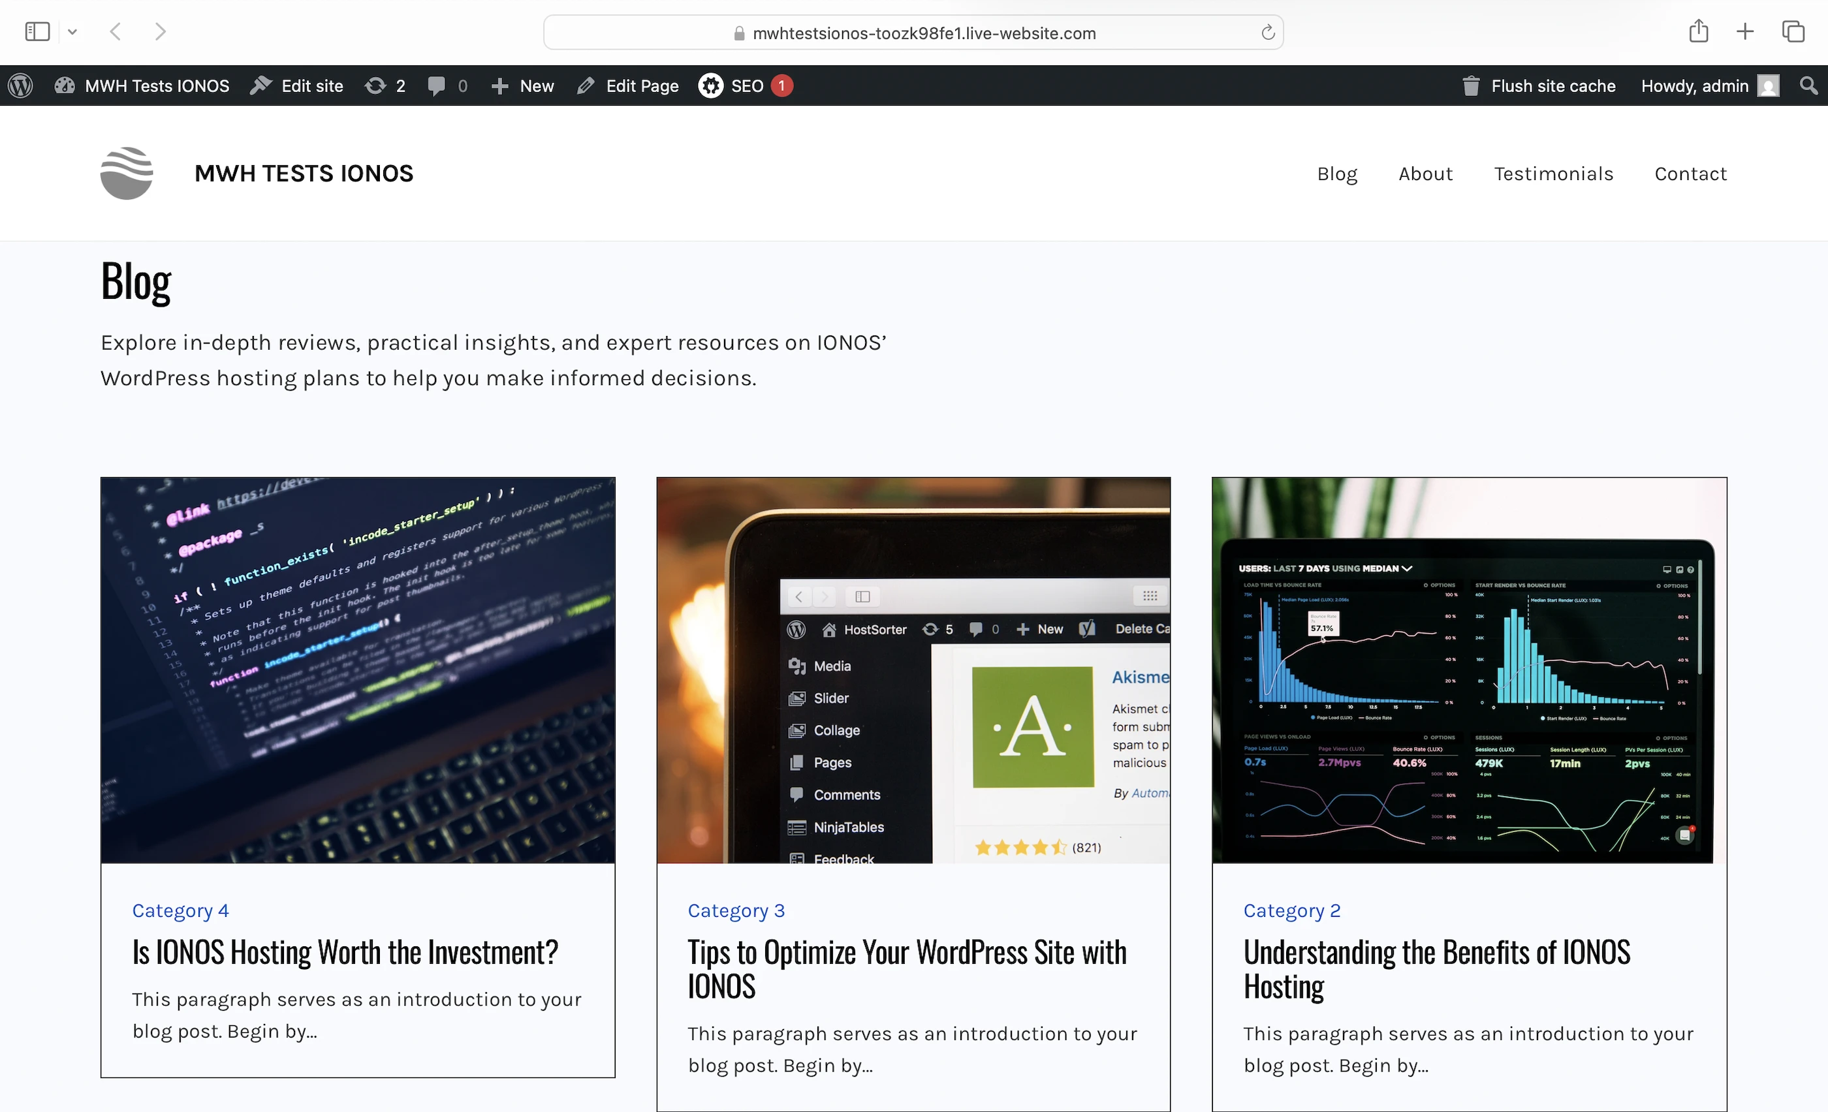
Task: Open a new tab with the plus icon
Action: [x=1745, y=32]
